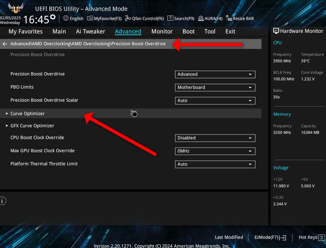Click the 02/05/2025 date text
This screenshot has height=248, width=326.
[10, 18]
